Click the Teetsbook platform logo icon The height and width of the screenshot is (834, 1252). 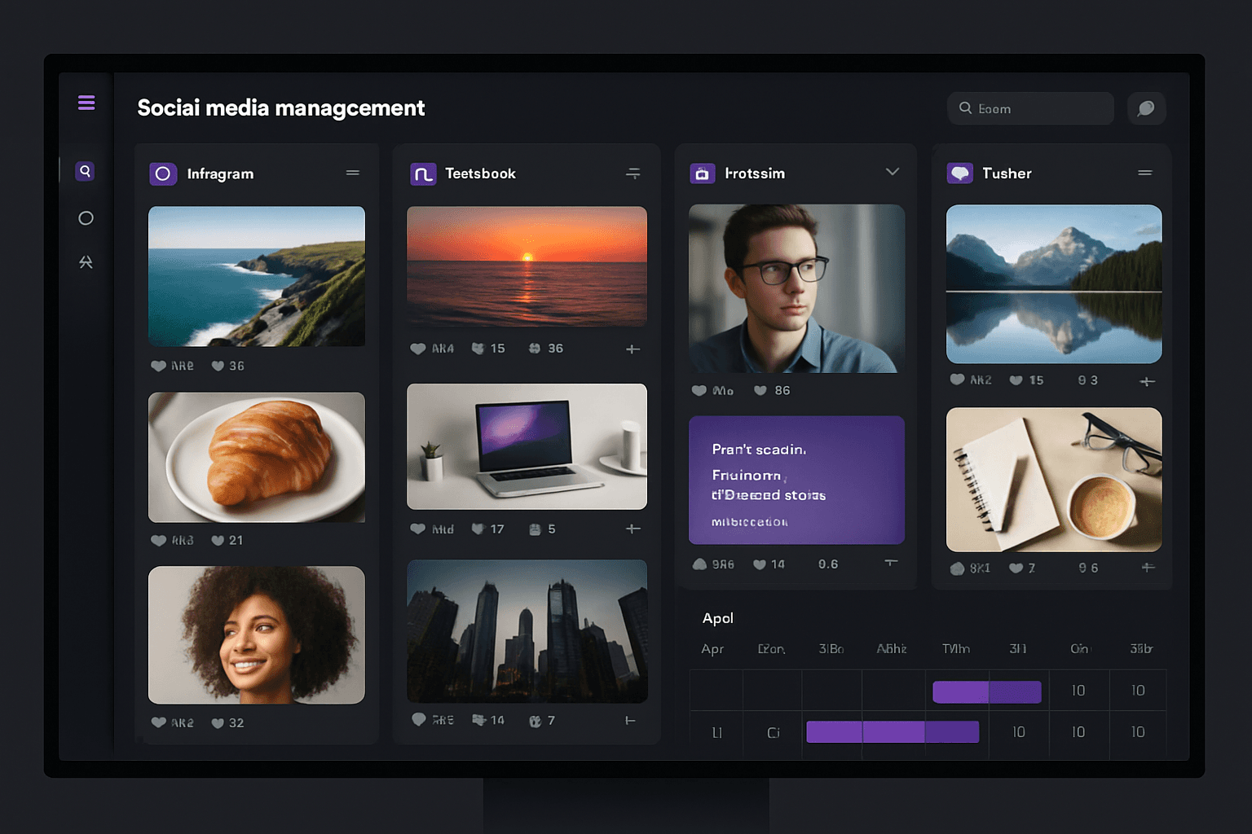(x=423, y=173)
